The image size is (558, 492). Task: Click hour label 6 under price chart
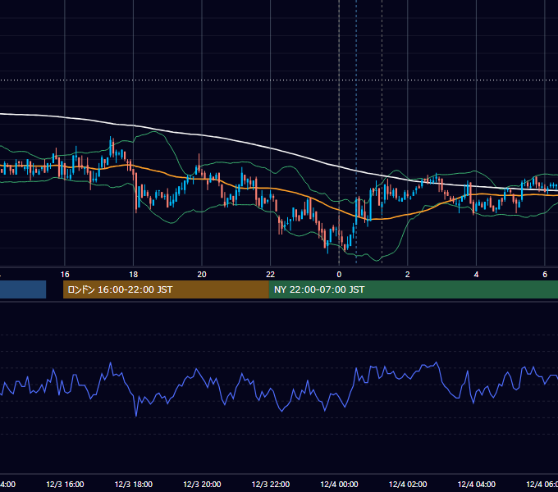(x=545, y=275)
